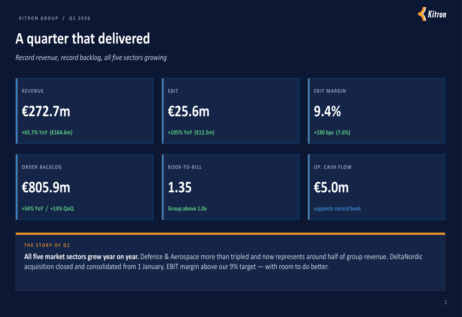Select the €25.6m EBIT value
This screenshot has width=462, height=317.
[188, 112]
